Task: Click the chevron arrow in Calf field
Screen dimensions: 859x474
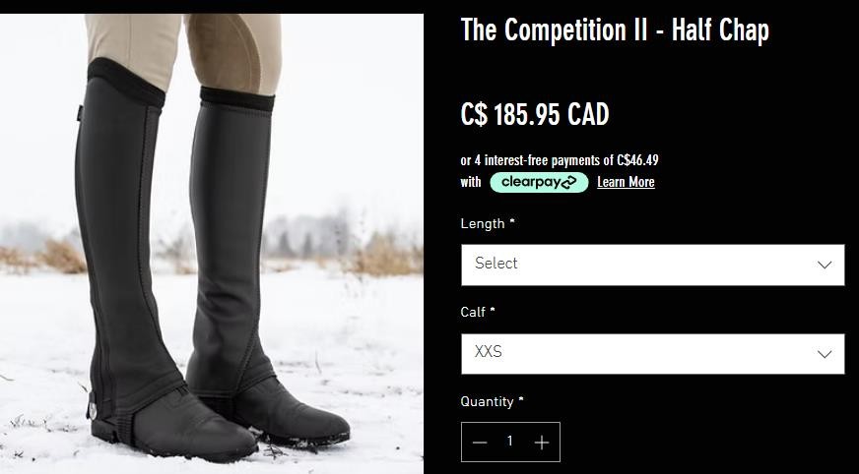Action: [x=824, y=354]
